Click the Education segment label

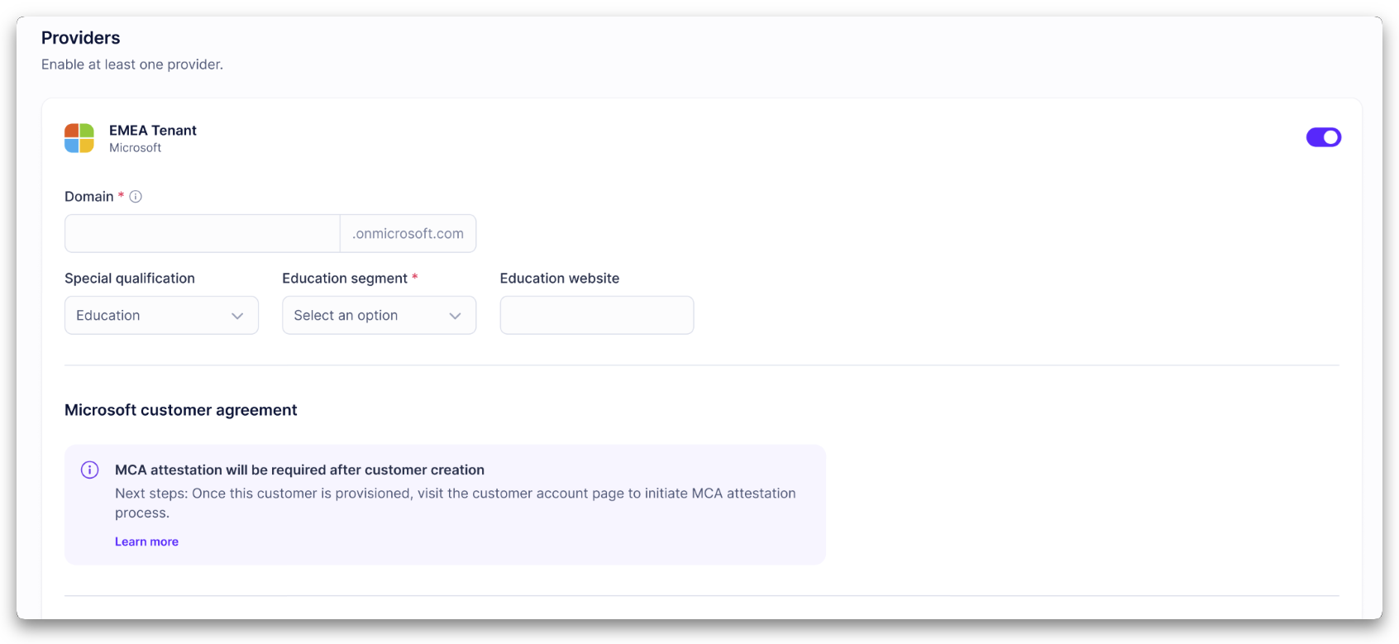coord(345,279)
